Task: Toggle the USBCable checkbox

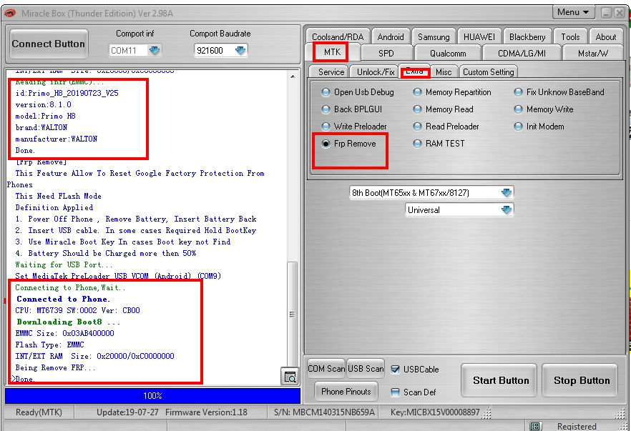Action: pos(395,370)
